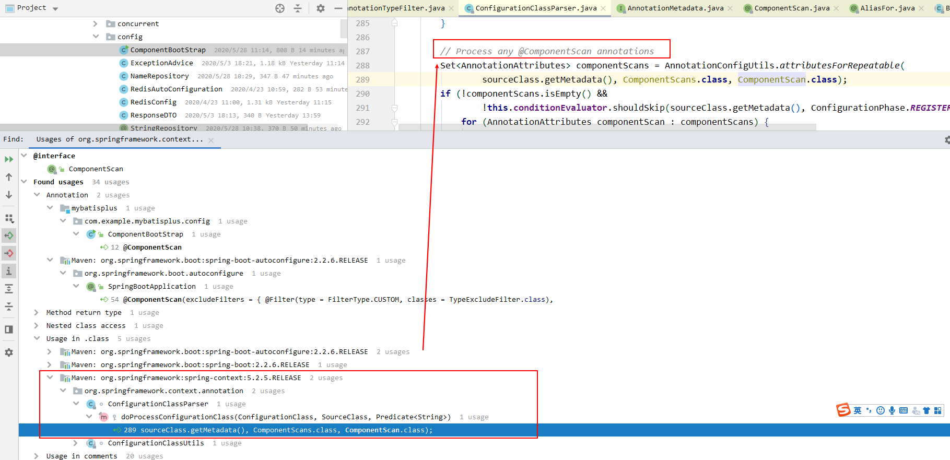This screenshot has height=460, width=950.
Task: Select line 12 @ComponentScan usage
Action: 141,247
